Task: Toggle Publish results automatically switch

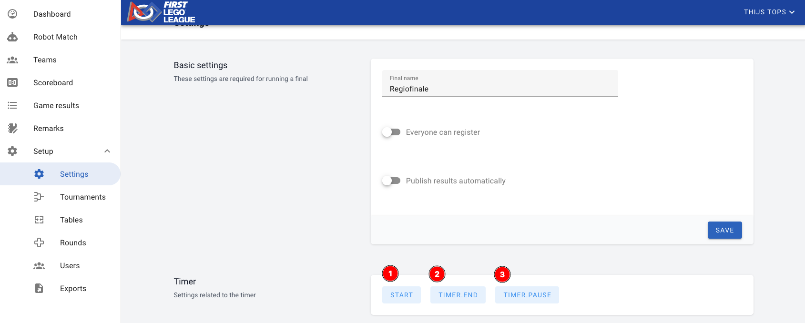Action: 391,181
